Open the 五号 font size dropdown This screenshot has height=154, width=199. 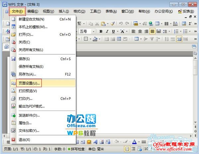(94, 31)
